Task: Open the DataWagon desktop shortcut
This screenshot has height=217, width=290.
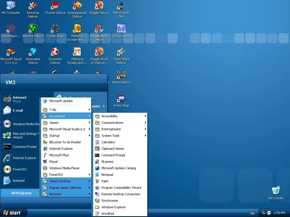Action: pyautogui.click(x=11, y=31)
